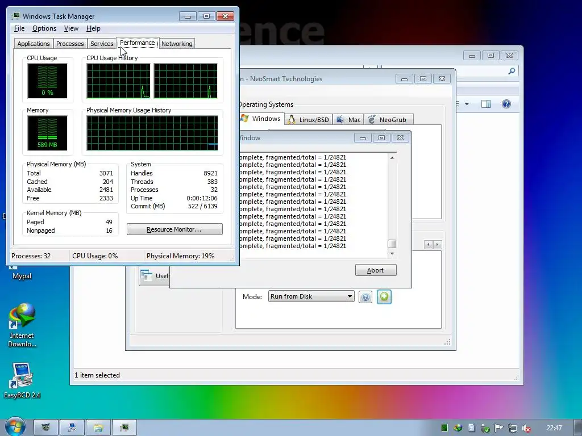
Task: Click the scrollbar thumb in the log window
Action: coord(392,244)
